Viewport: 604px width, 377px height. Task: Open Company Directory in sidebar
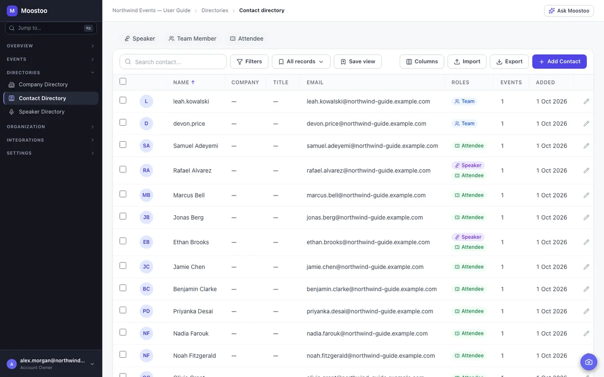tap(51, 84)
